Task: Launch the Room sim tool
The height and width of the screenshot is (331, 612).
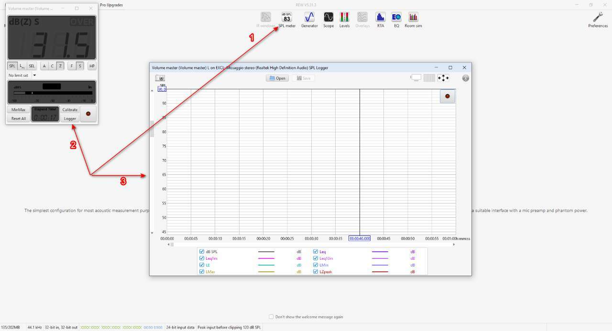Action: pyautogui.click(x=413, y=20)
